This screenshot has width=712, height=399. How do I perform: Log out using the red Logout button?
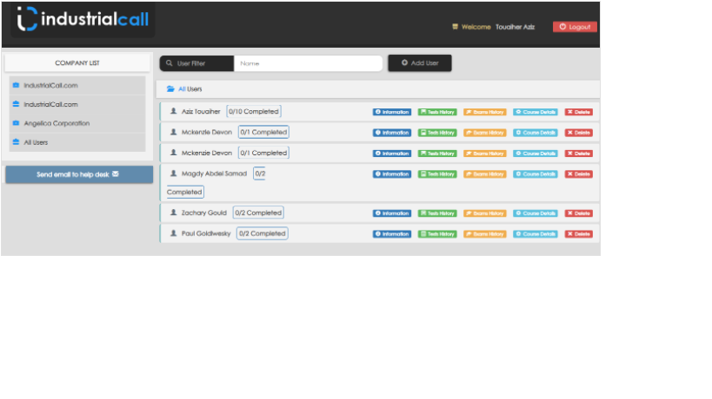coord(575,27)
